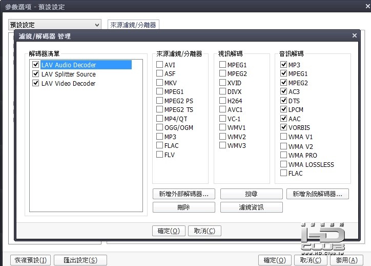Enable the WMA LOSSLESS checkbox
The width and height of the screenshot is (371, 266).
tap(283, 164)
